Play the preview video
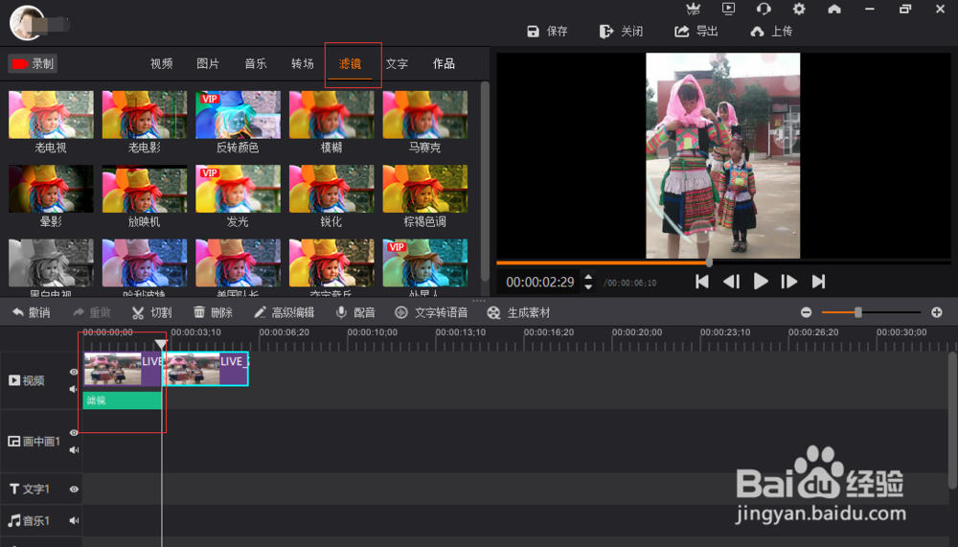Image resolution: width=958 pixels, height=547 pixels. [761, 282]
